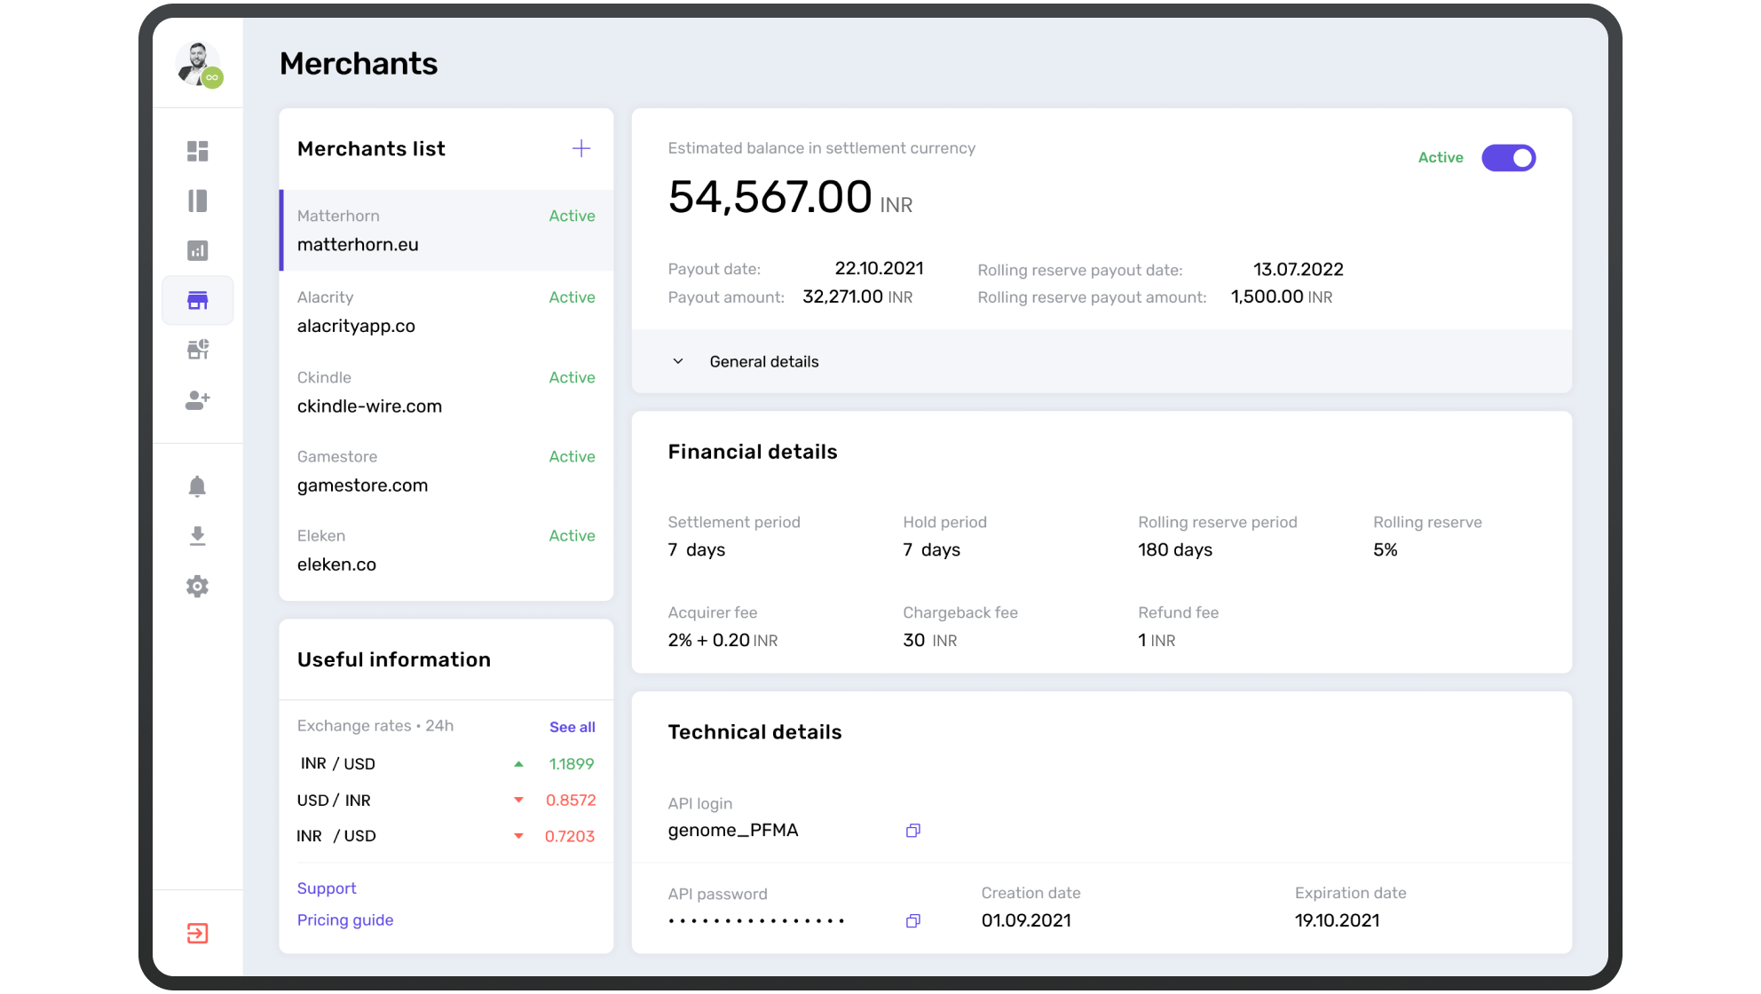Copy the API login value

(x=912, y=831)
